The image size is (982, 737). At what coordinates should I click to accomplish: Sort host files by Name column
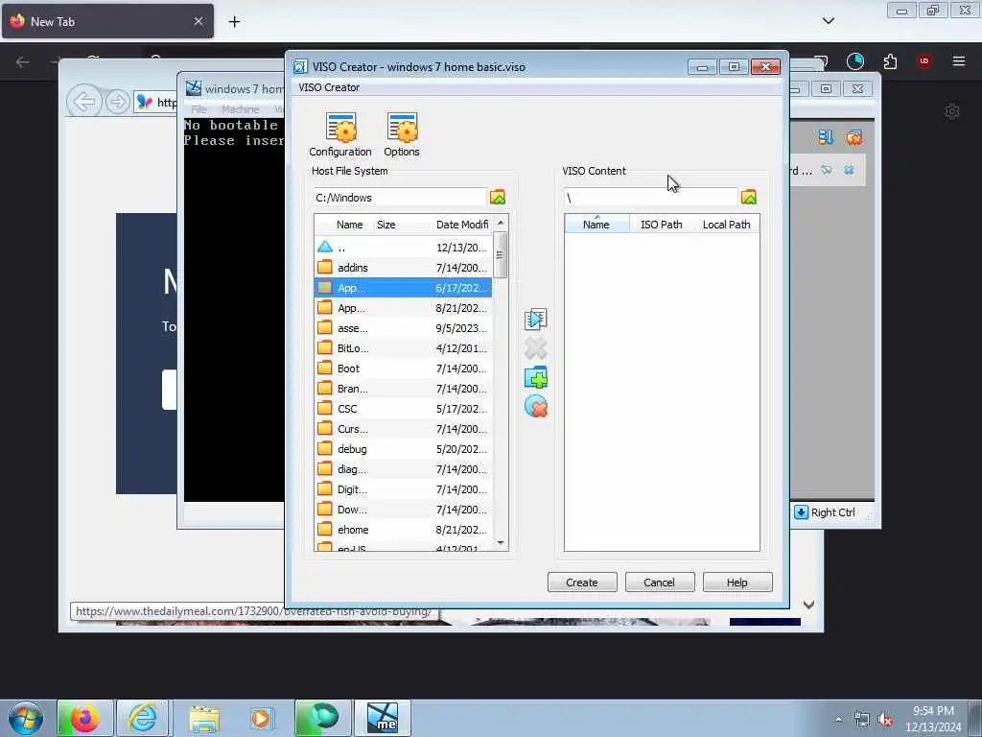349,225
